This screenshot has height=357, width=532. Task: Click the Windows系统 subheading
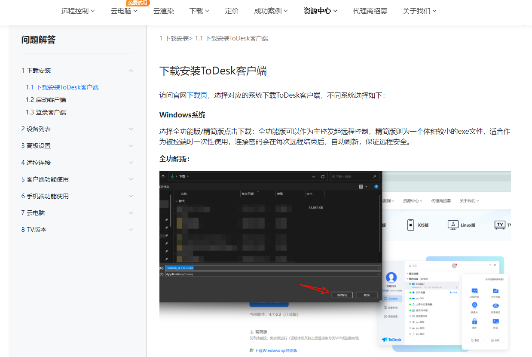182,115
